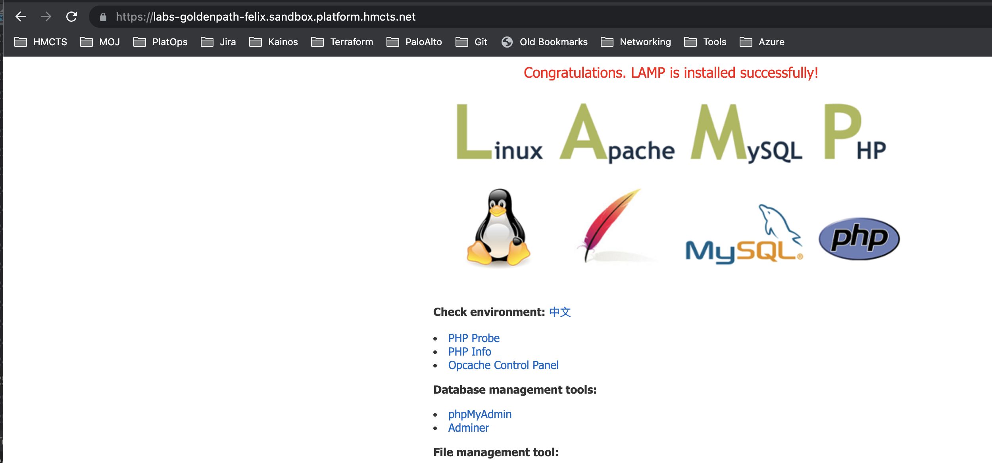Click the browser back arrow
Screen dimensions: 992x463
click(21, 17)
